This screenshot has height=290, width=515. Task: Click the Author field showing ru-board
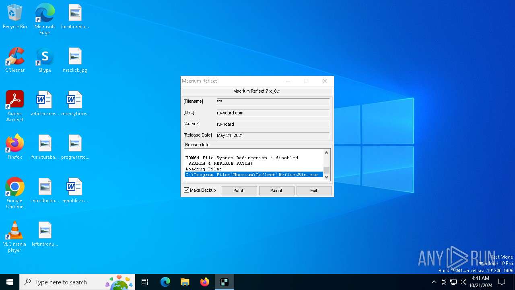(273, 124)
